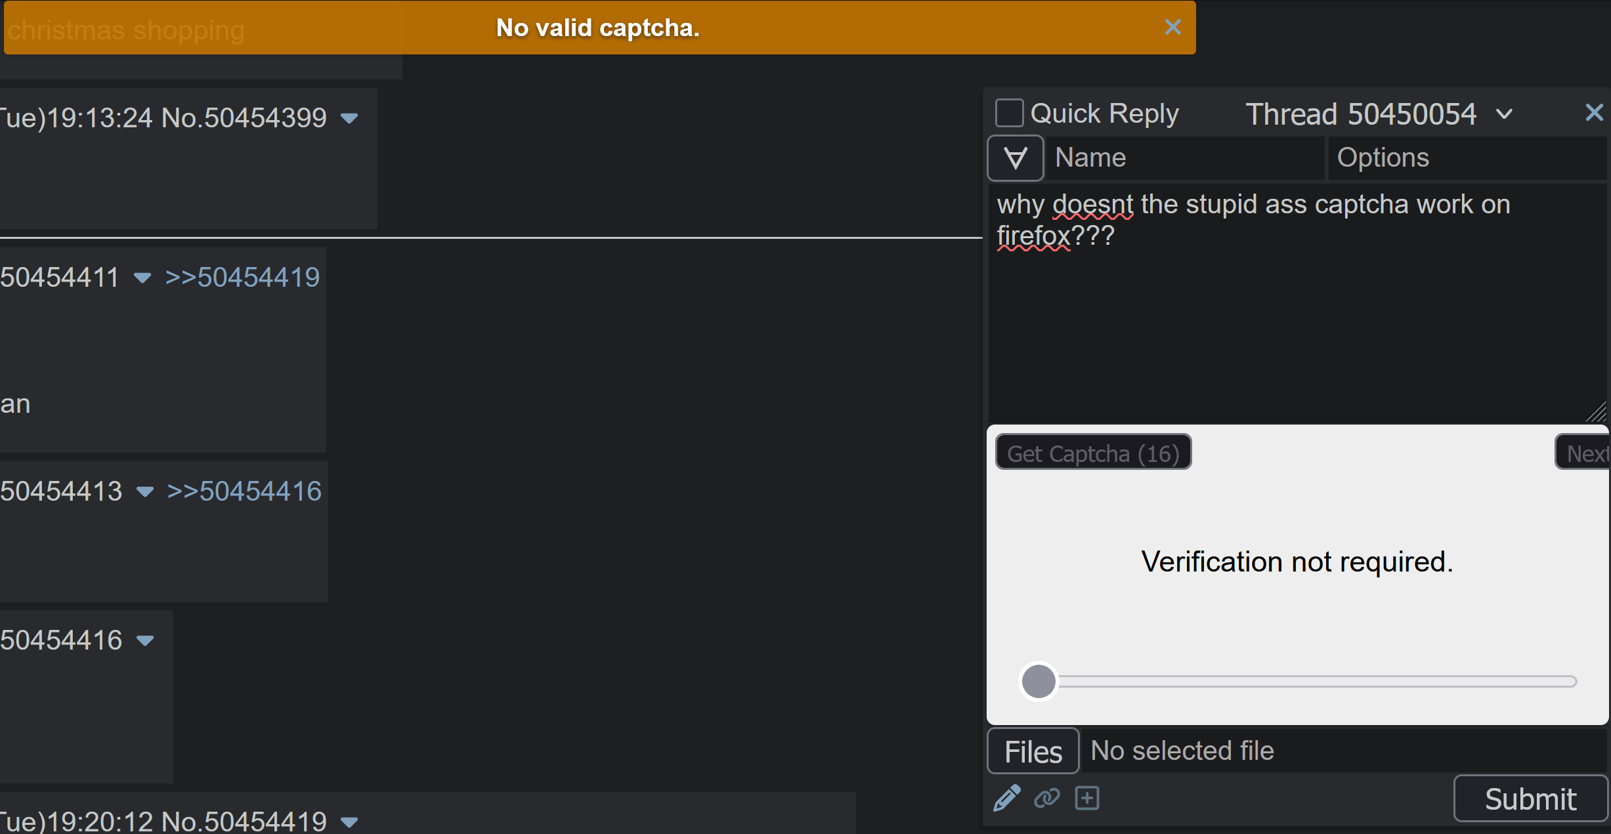Expand the Thread 50450054 dropdown
Viewport: 1611px width, 834px height.
point(1504,115)
